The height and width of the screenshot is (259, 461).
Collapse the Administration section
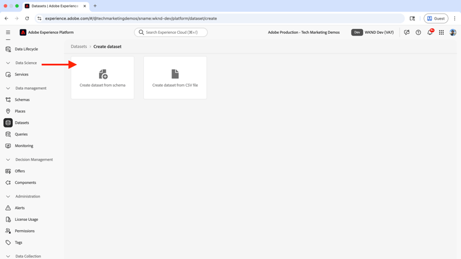(8, 196)
